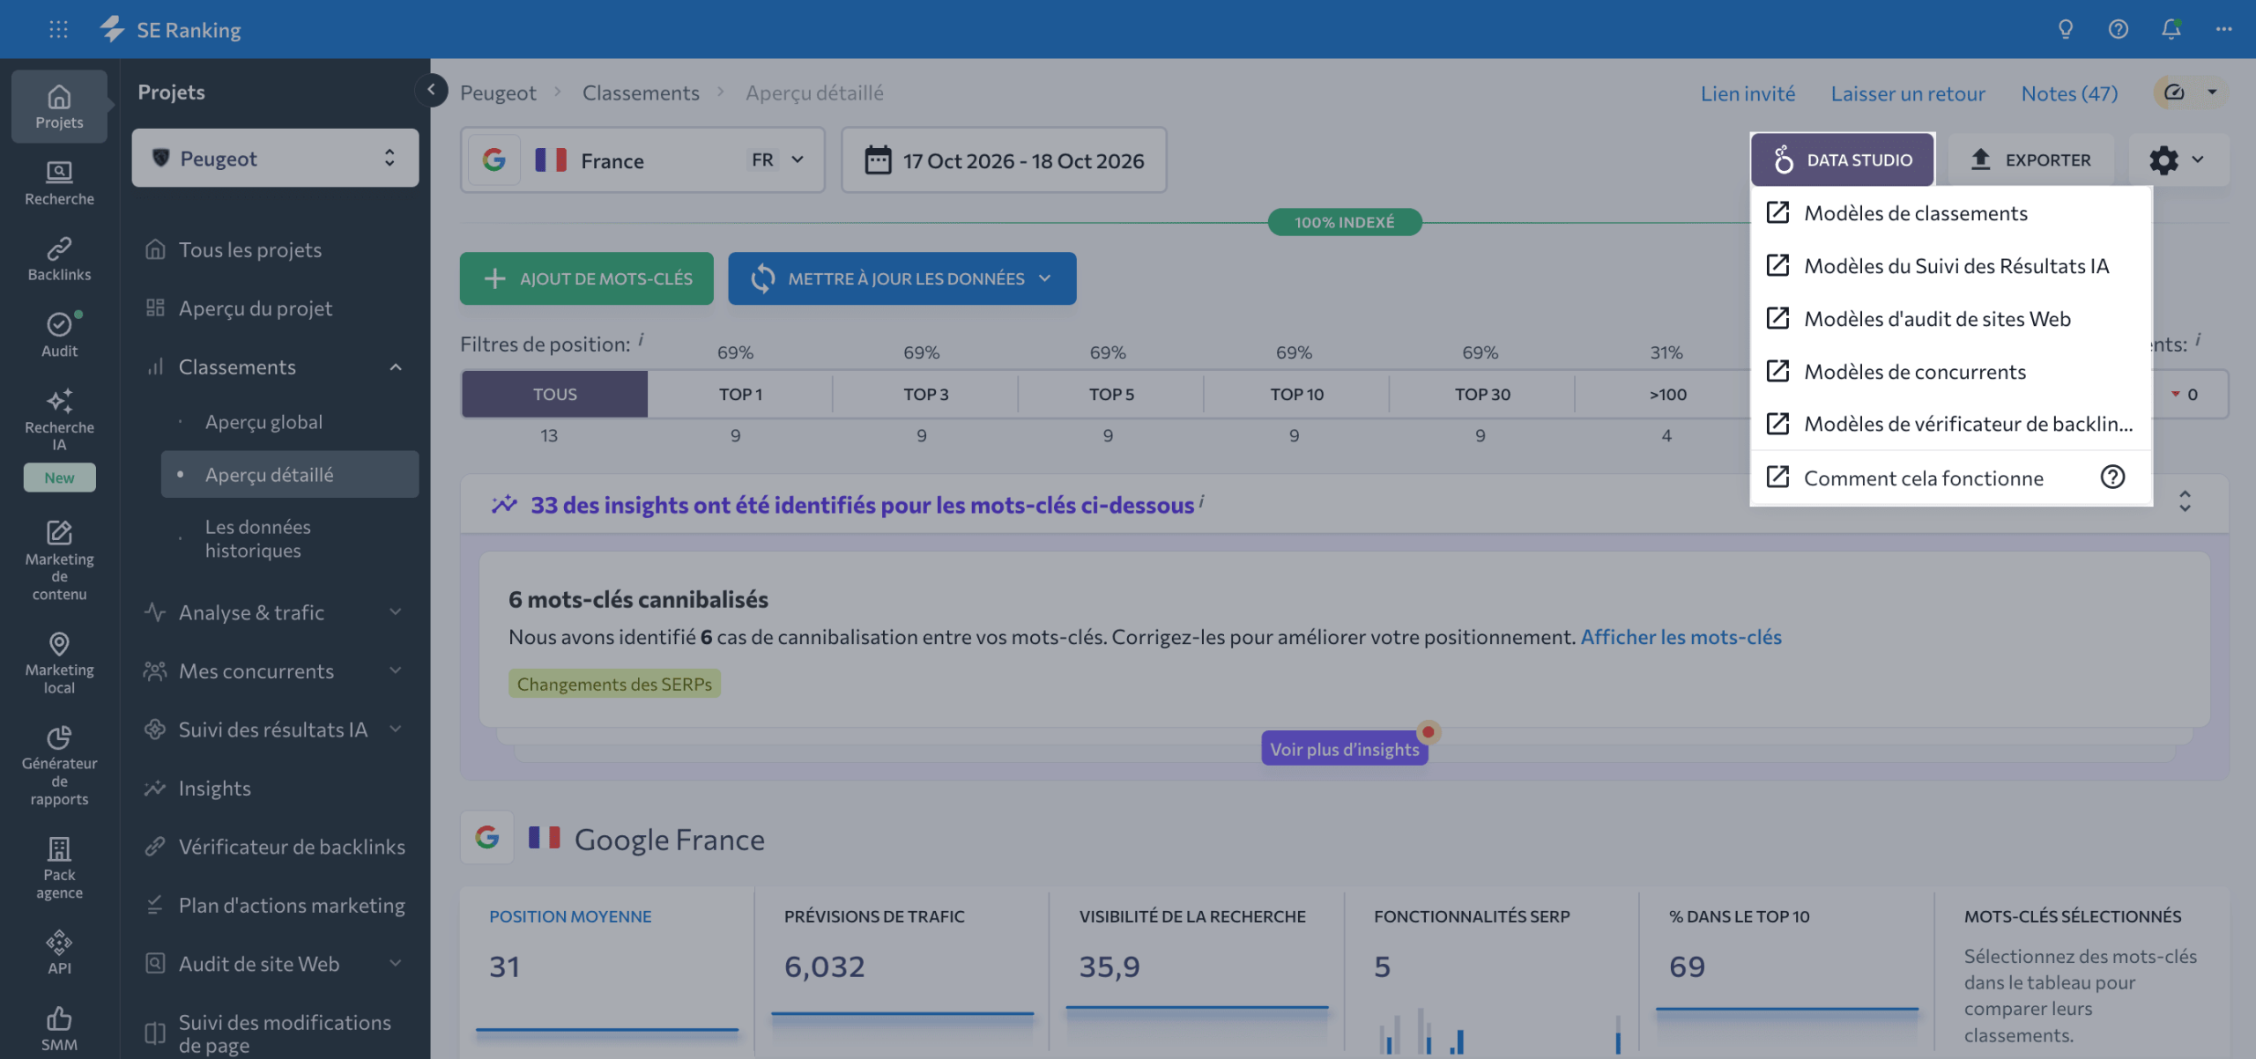Open Comment cela fonctionne entry
Viewport: 2256px width, 1059px height.
pyautogui.click(x=1950, y=478)
